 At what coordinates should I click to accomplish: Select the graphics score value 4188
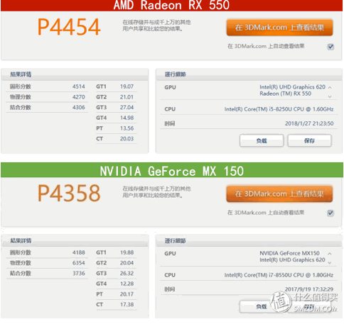[79, 252]
